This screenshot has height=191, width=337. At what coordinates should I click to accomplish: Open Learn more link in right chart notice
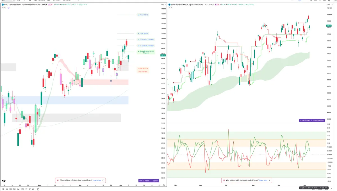[x=263, y=180]
